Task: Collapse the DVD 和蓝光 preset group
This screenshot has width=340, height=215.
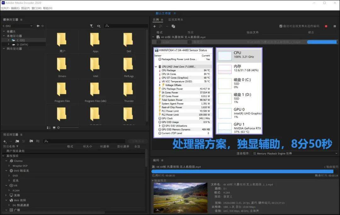Action: click(x=6, y=171)
